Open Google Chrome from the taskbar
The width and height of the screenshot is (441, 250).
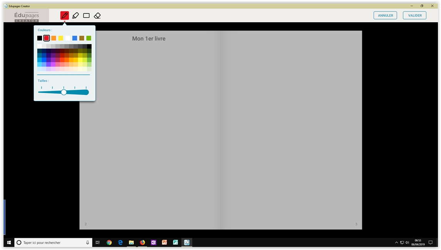[x=109, y=242]
